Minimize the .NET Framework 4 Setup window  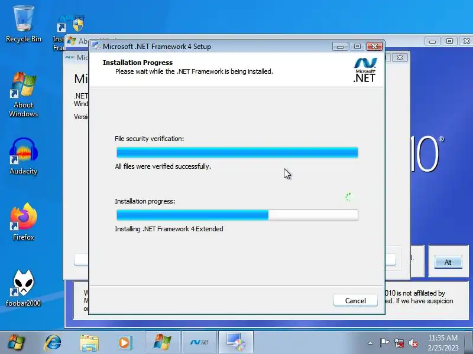coord(341,47)
